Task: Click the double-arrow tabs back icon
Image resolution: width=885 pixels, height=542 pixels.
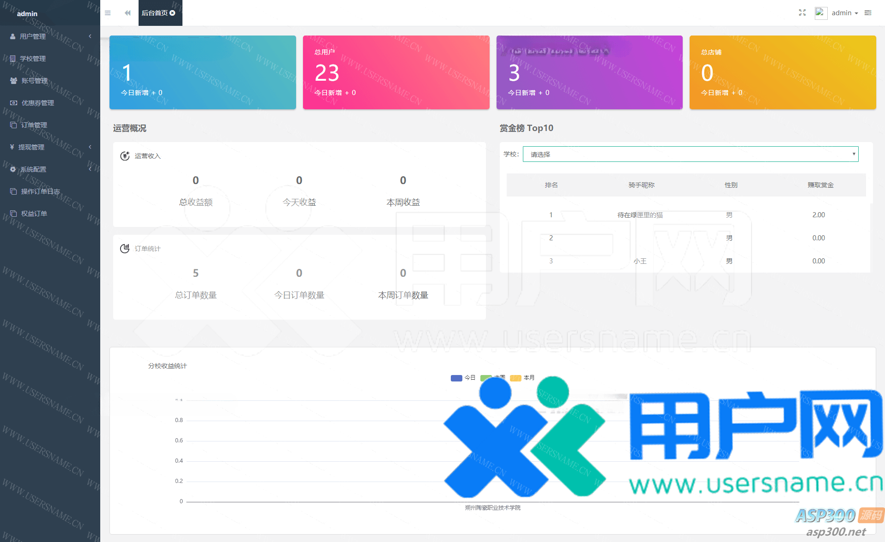Action: pos(127,13)
